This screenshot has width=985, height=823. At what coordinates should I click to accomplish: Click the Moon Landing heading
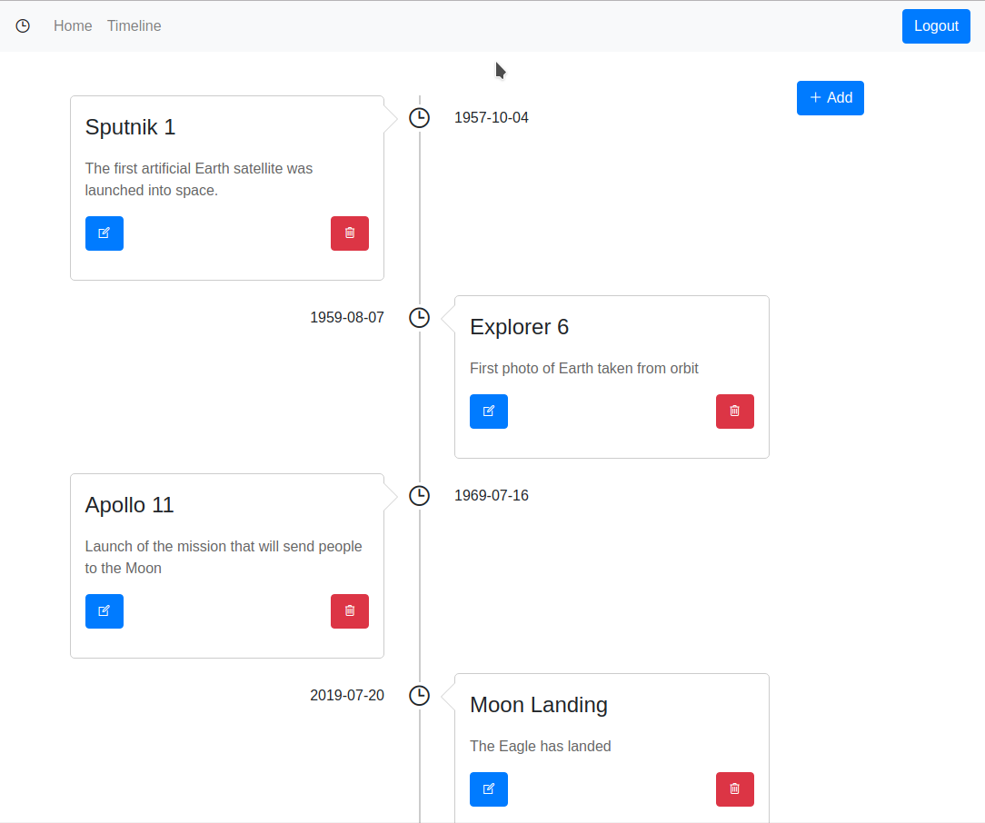click(x=539, y=705)
